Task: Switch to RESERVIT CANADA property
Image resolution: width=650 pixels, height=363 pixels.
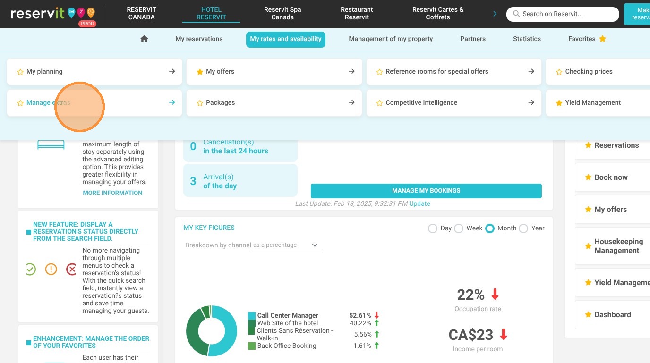Action: [x=142, y=13]
